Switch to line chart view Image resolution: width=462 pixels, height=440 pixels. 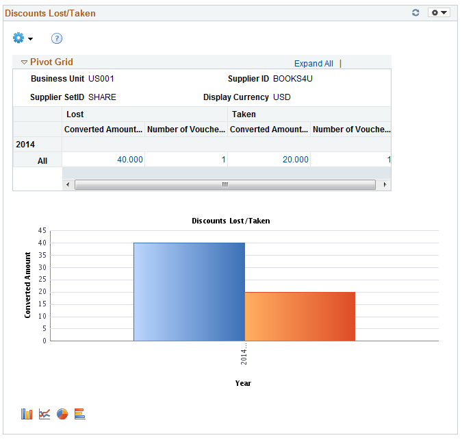coord(44,414)
